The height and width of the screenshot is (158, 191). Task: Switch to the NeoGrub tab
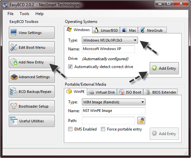click(152, 30)
